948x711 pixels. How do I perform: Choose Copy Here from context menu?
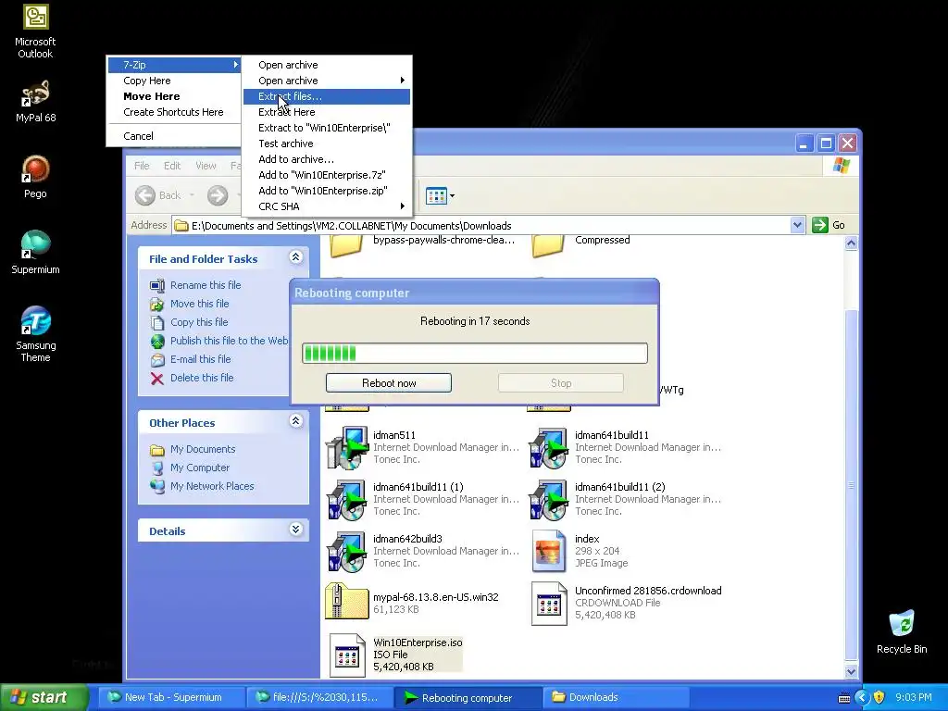pos(173,81)
